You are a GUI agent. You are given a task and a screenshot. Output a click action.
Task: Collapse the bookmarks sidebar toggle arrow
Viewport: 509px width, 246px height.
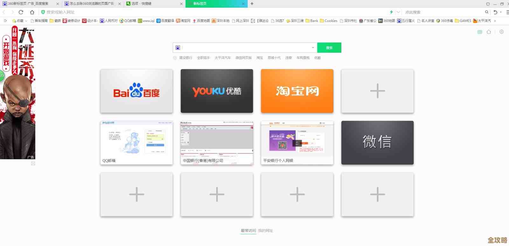(5, 21)
